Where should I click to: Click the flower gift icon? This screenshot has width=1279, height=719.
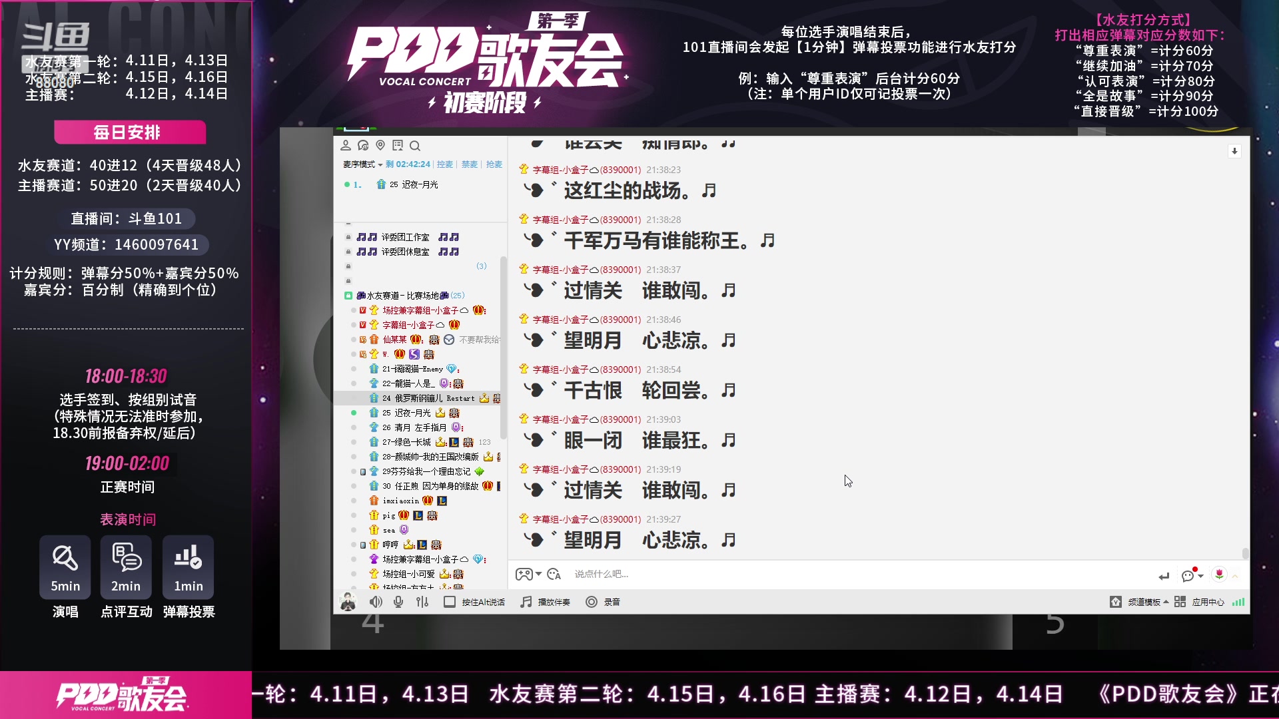click(x=1220, y=574)
